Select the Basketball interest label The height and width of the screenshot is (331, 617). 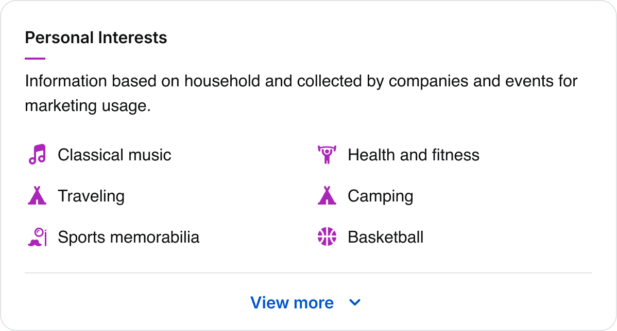tap(385, 237)
